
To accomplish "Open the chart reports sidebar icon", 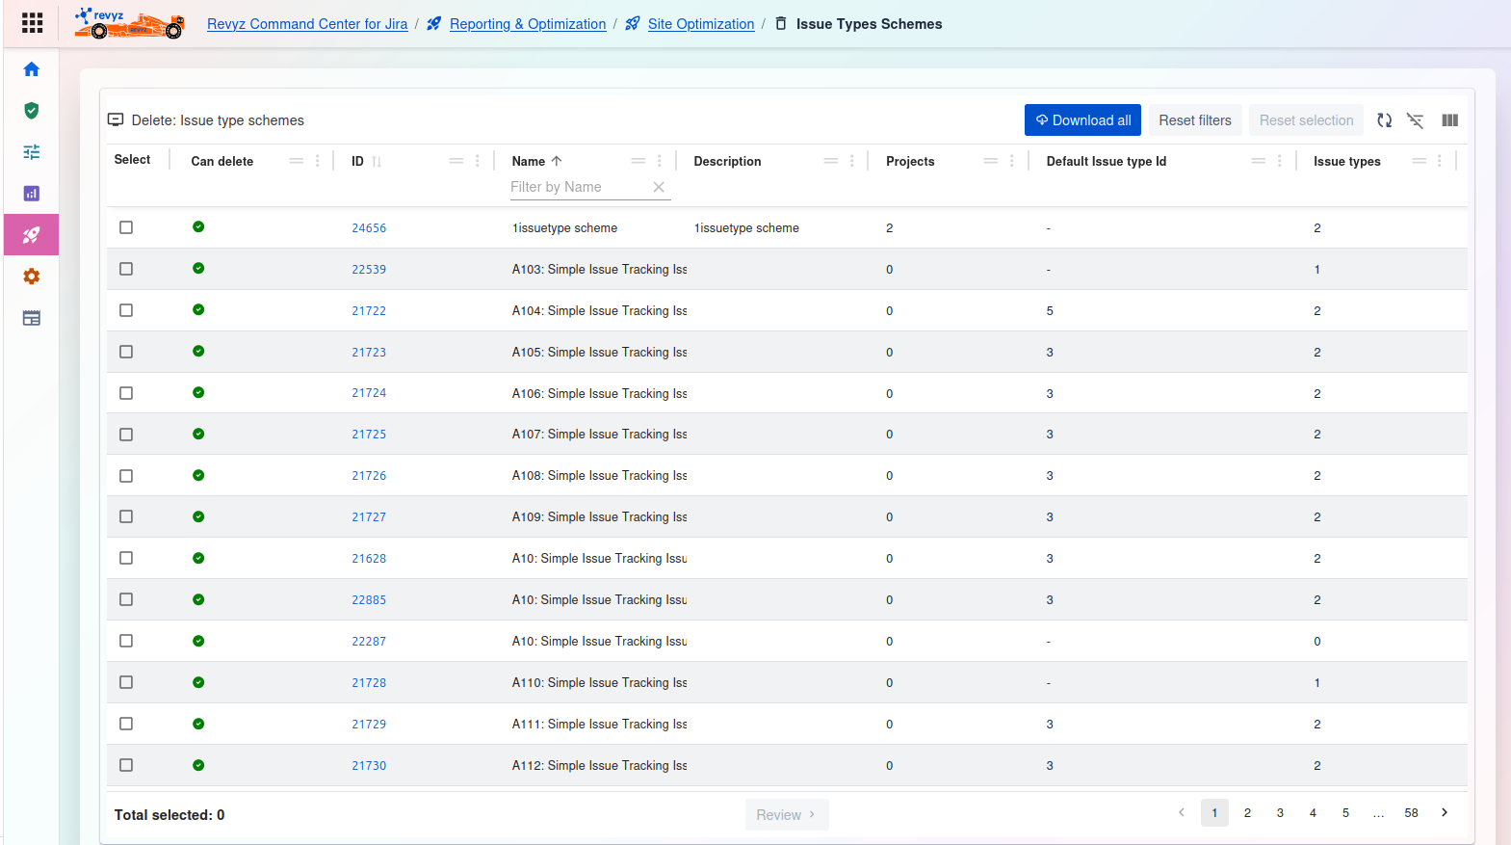I will coord(32,194).
